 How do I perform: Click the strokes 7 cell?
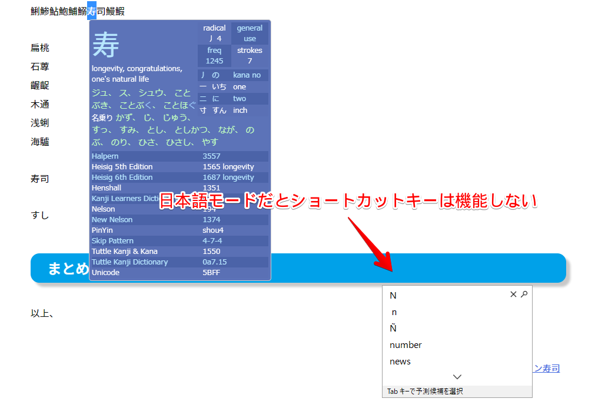point(250,55)
